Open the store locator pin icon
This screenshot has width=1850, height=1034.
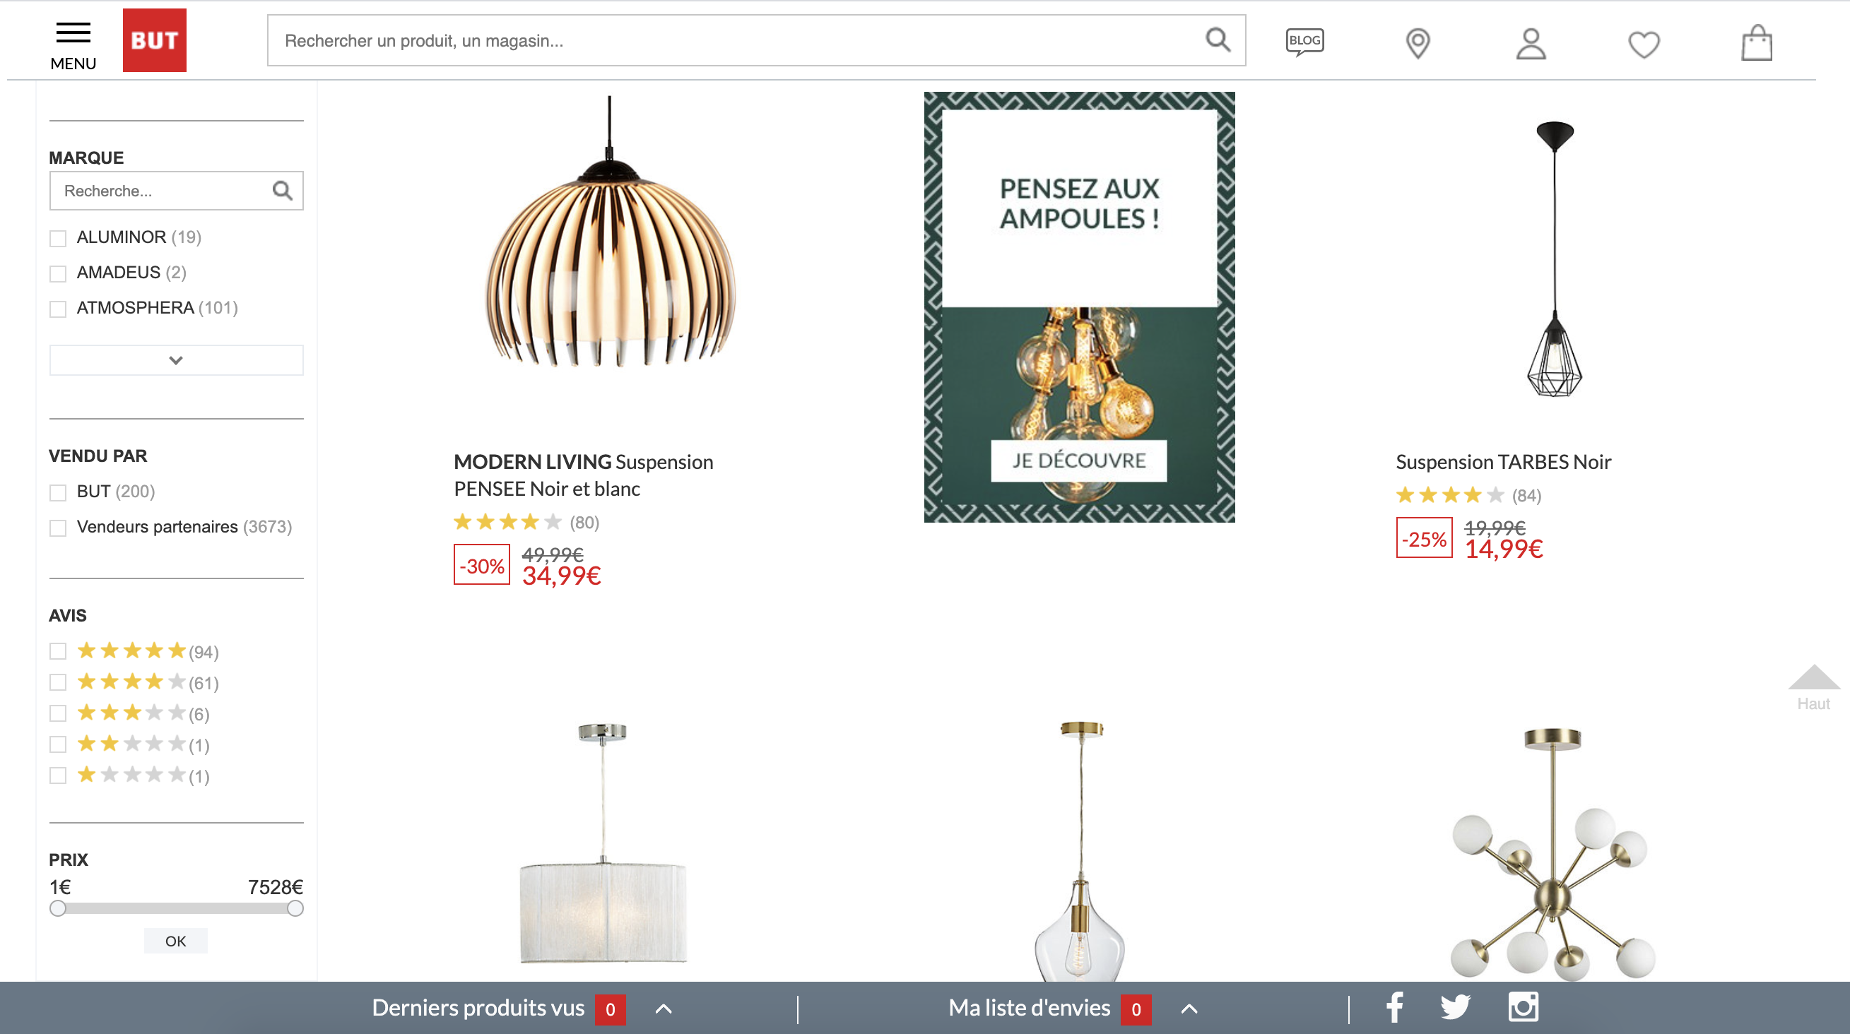pos(1418,44)
